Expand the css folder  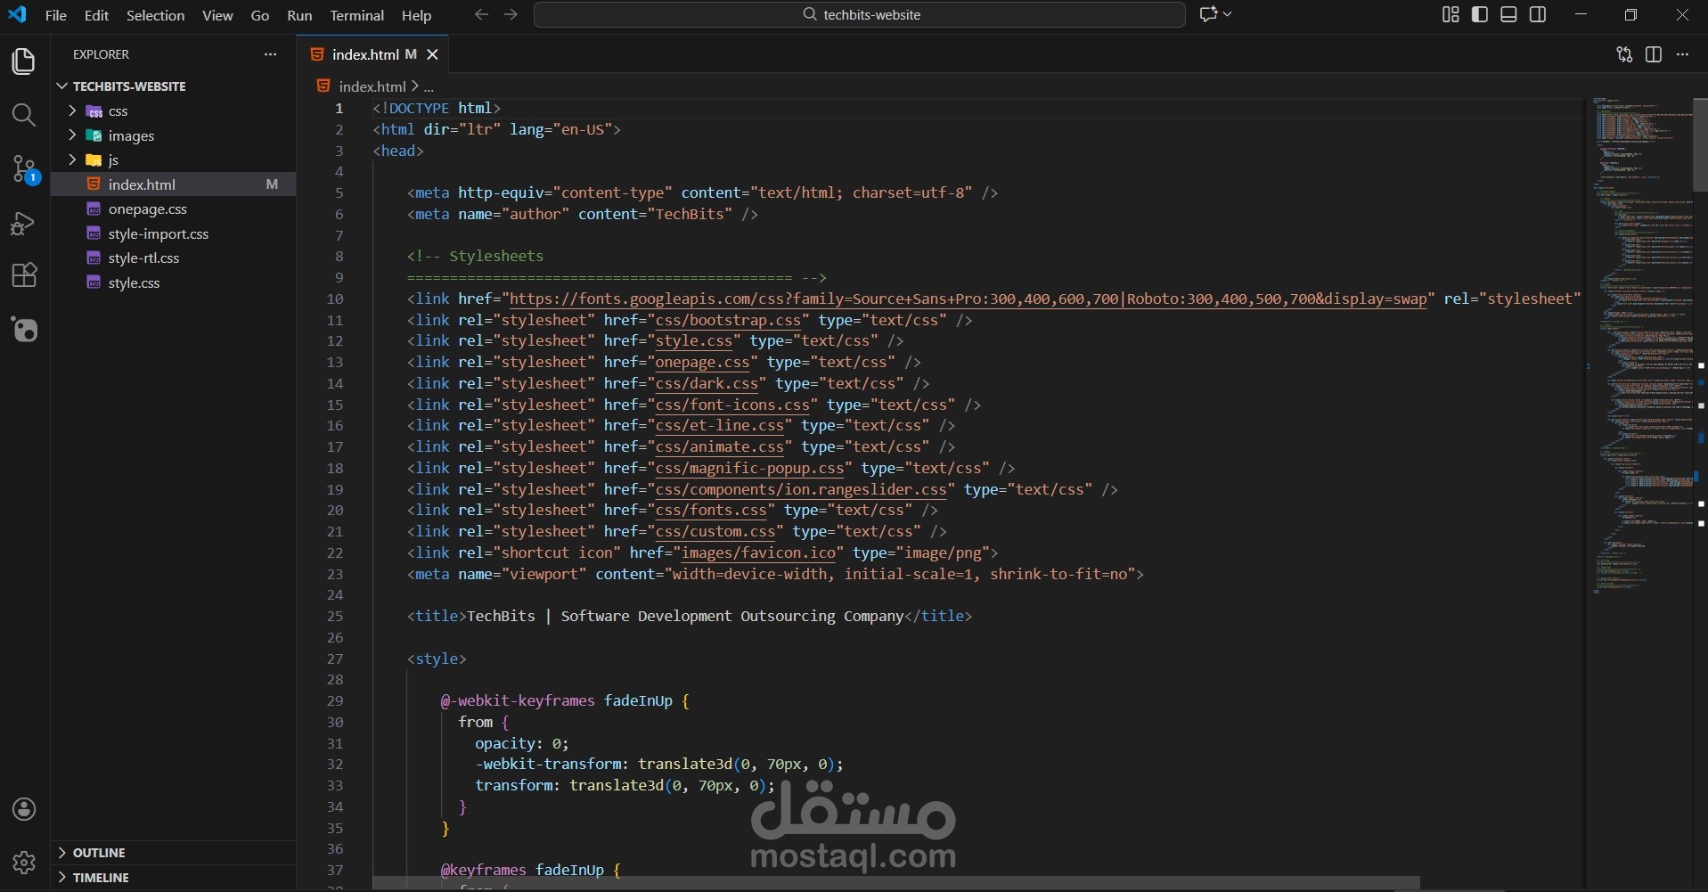[x=72, y=111]
